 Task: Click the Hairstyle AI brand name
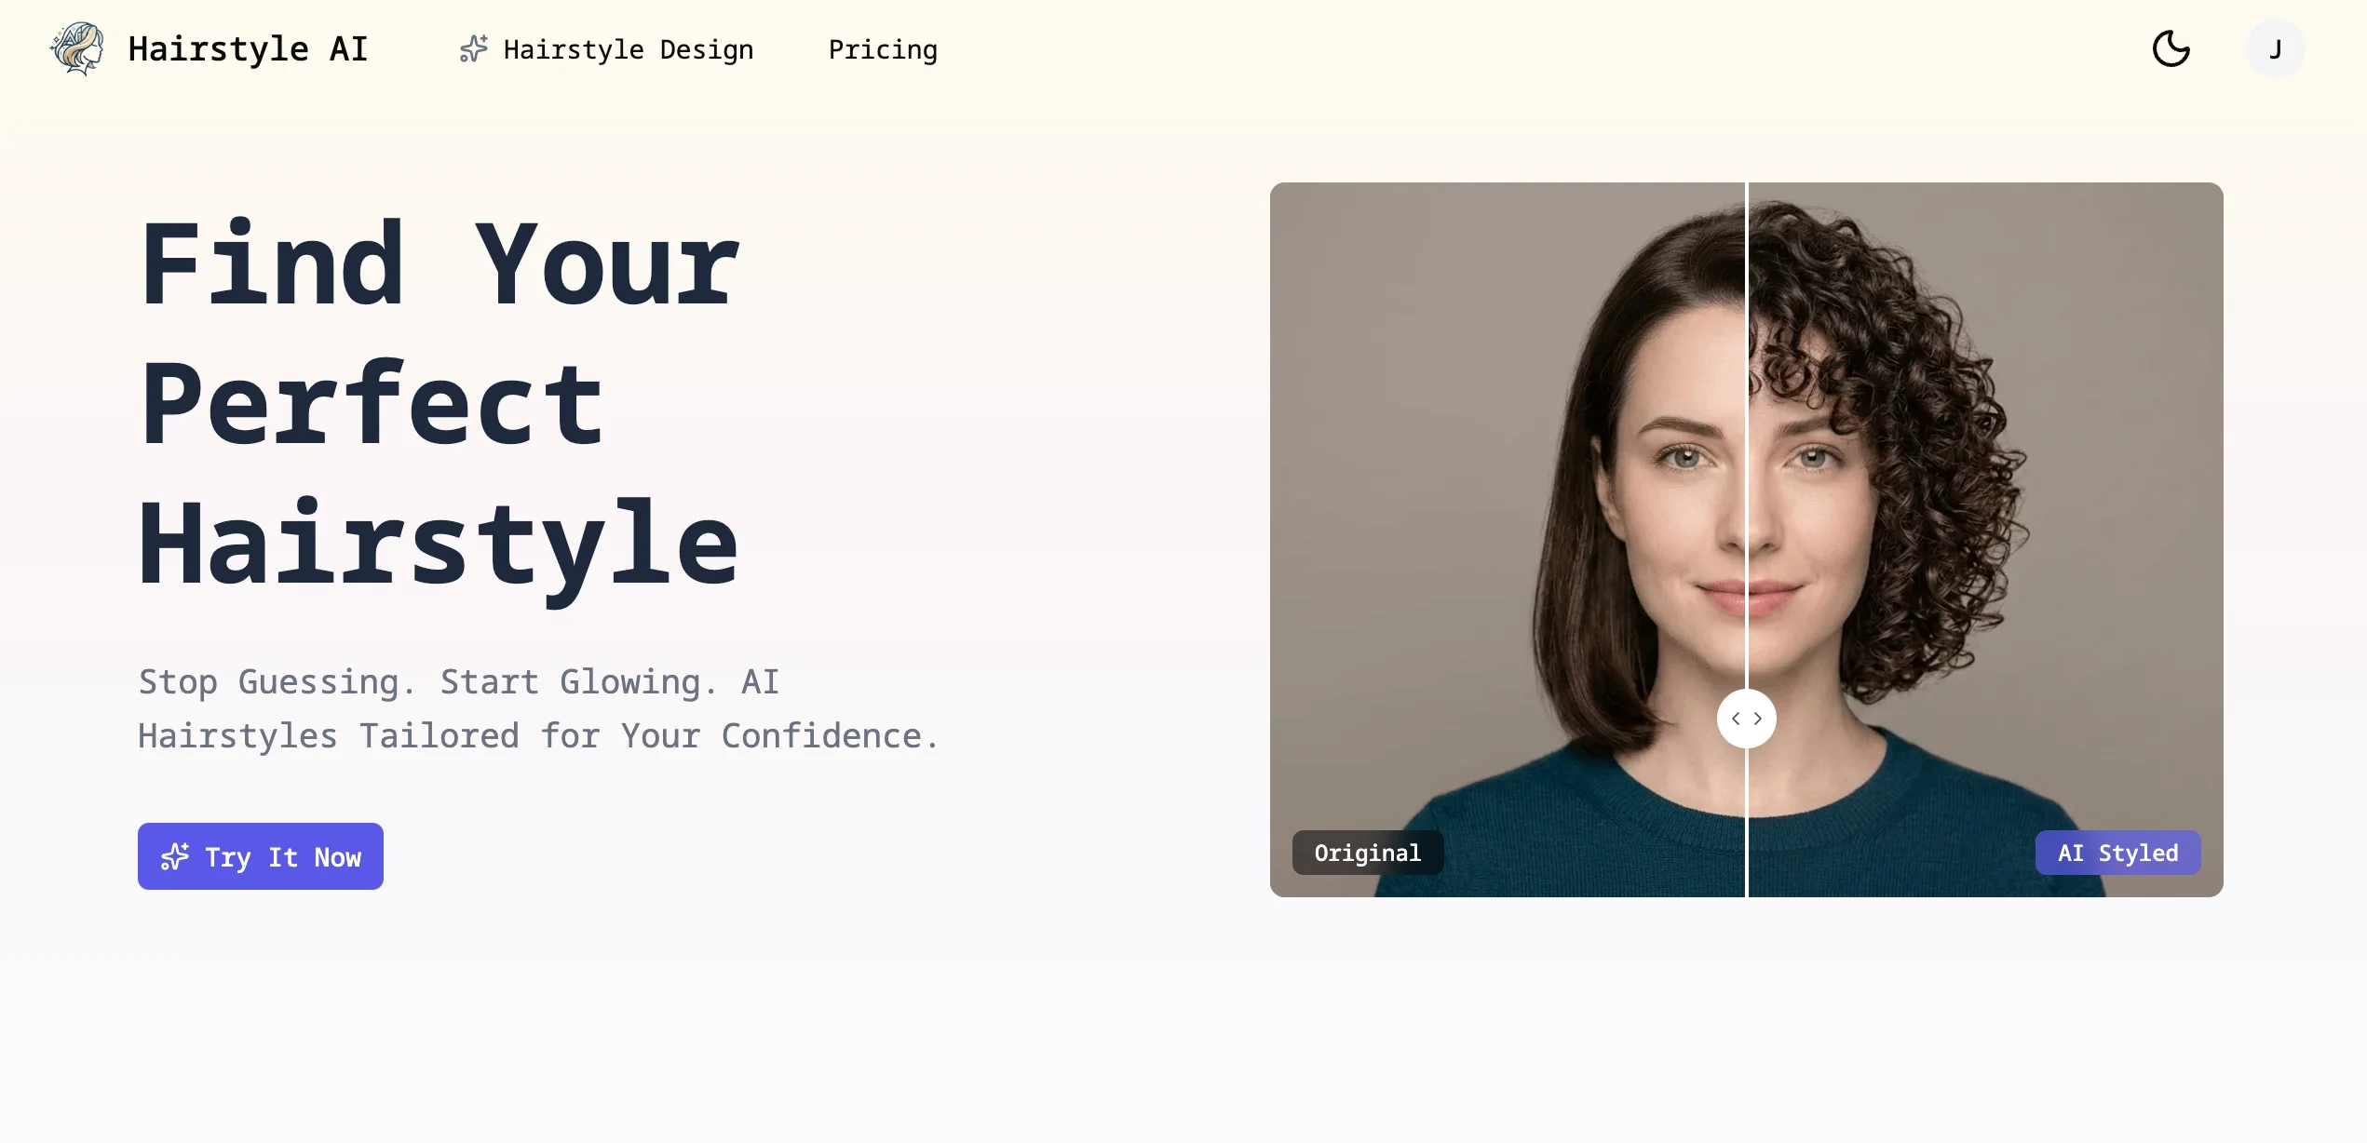pos(248,49)
